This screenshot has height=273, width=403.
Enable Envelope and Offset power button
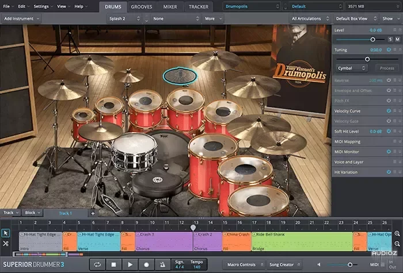[x=389, y=90]
